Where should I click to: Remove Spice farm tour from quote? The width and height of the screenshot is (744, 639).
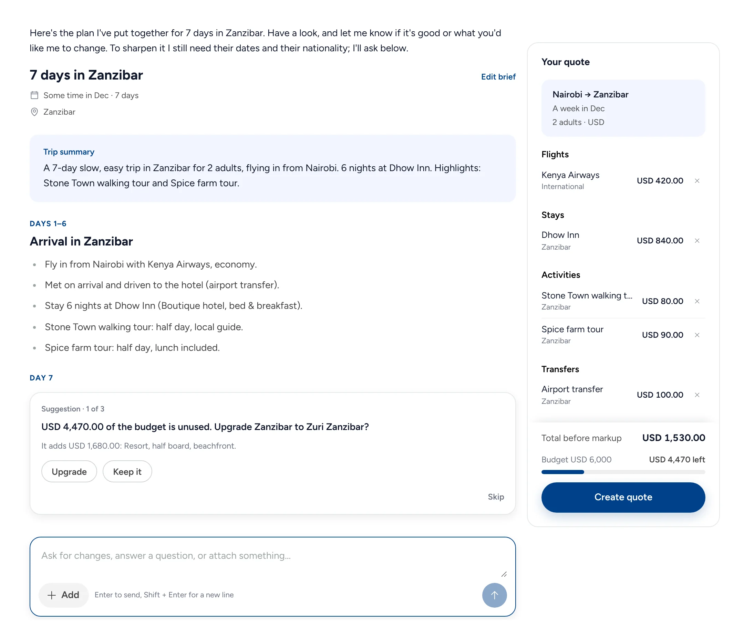tap(697, 335)
